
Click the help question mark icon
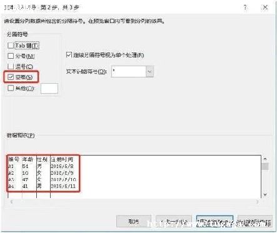245,7
